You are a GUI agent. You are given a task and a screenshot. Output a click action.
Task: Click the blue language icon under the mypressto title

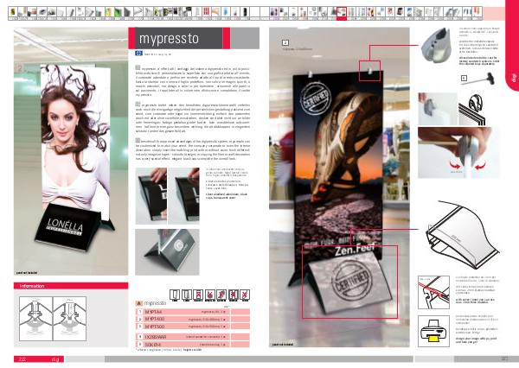[x=138, y=54]
